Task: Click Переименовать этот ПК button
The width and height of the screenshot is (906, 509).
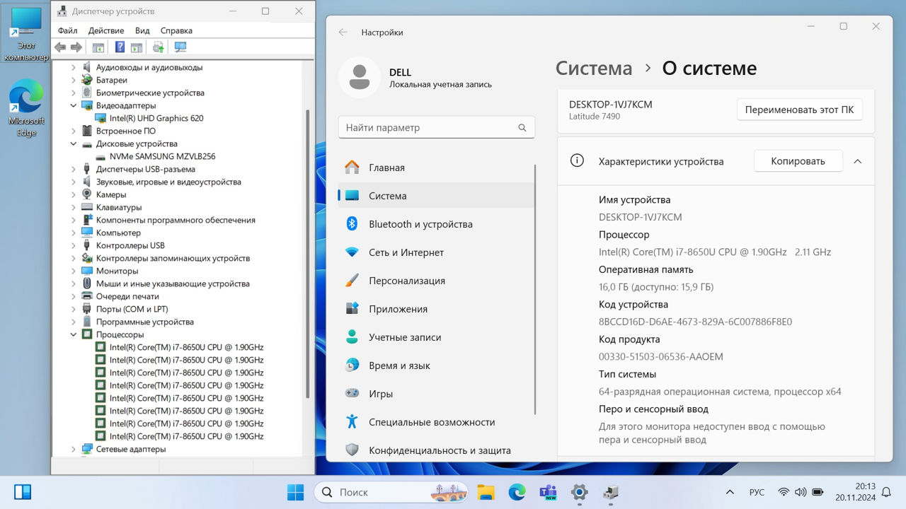Action: pos(800,110)
